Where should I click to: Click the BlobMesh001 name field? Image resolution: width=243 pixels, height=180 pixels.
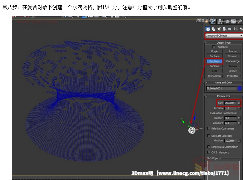tap(221, 88)
